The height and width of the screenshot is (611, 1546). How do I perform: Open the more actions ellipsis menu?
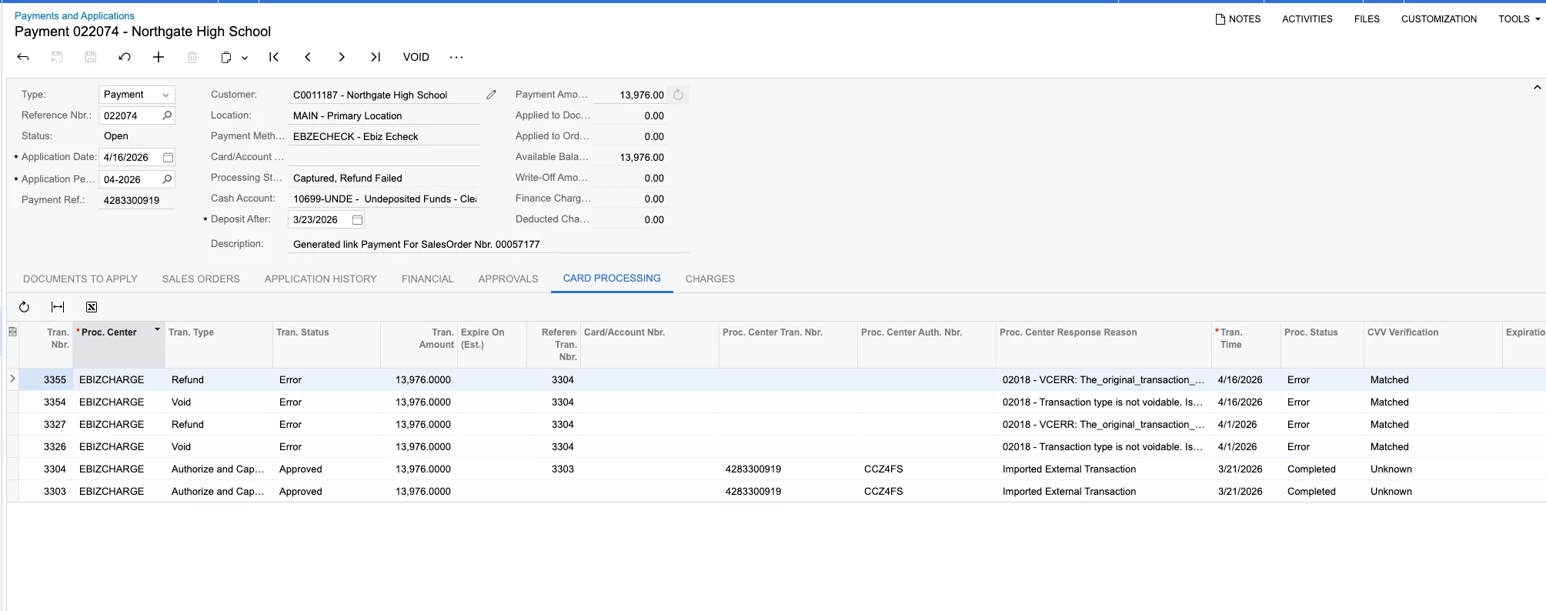click(x=456, y=57)
